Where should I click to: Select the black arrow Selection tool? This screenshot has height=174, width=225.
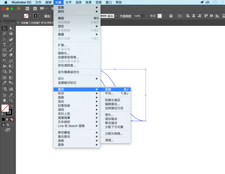click(5, 28)
